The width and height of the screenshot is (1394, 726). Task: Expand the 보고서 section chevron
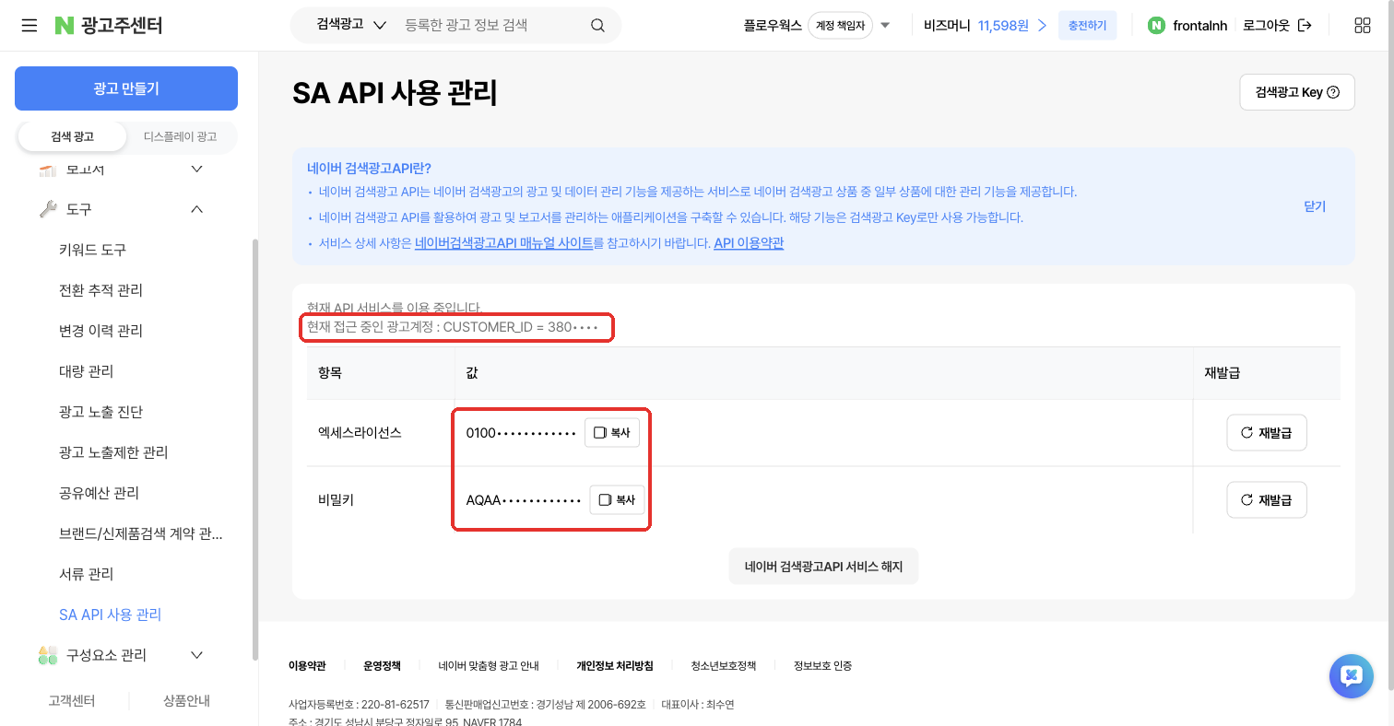(196, 169)
